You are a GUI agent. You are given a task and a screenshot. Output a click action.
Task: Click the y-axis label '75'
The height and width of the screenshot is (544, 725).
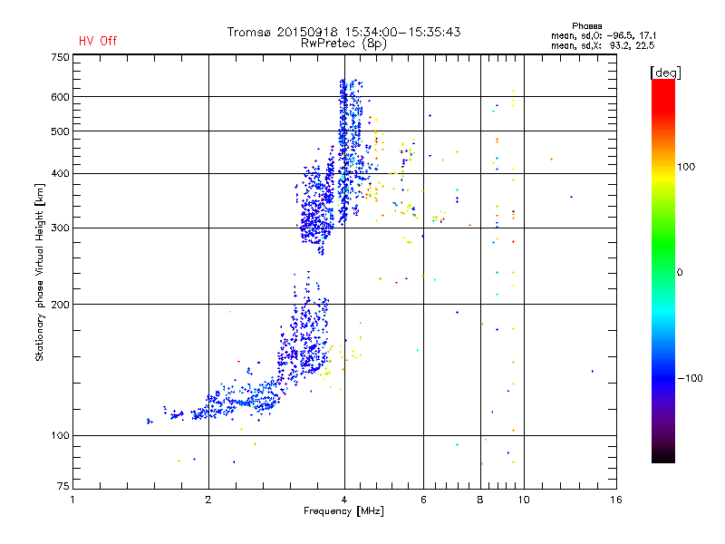click(63, 486)
